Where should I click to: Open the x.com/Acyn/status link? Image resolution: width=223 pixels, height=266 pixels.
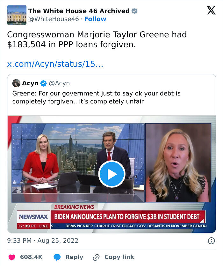(55, 64)
